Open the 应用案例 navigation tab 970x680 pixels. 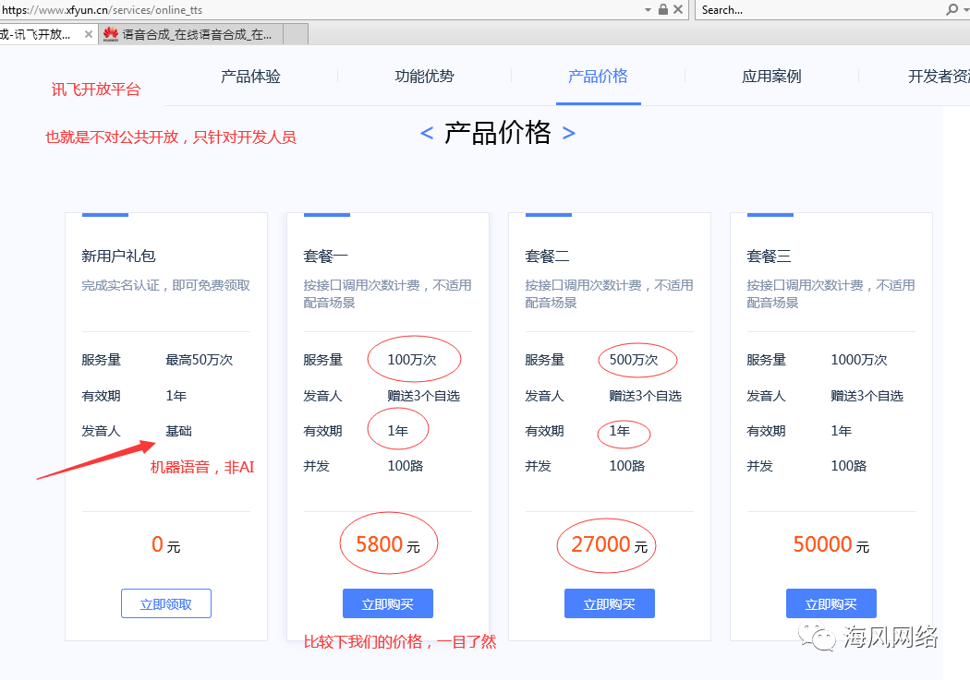pos(771,77)
